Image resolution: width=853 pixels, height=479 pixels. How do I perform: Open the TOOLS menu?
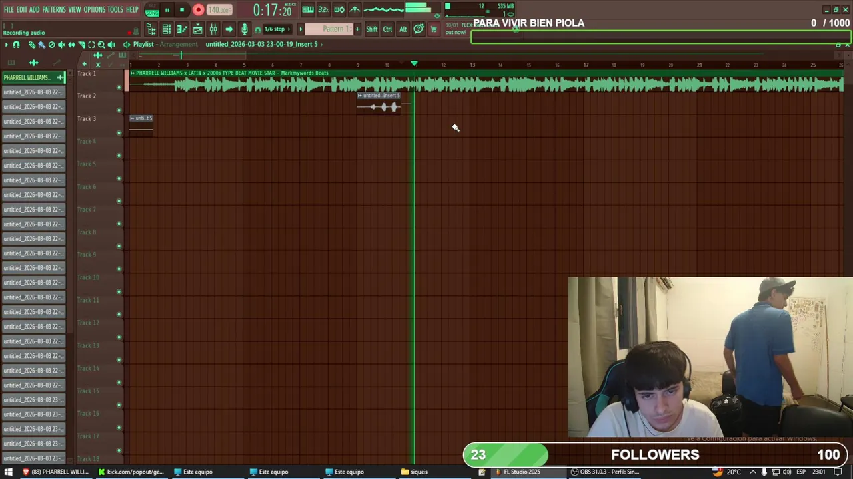pyautogui.click(x=115, y=9)
